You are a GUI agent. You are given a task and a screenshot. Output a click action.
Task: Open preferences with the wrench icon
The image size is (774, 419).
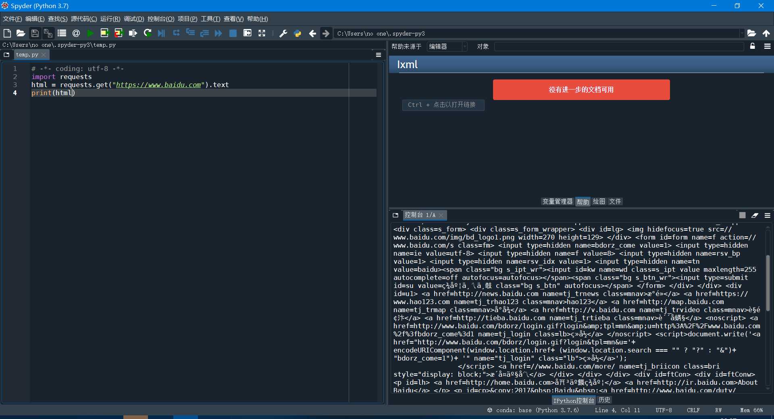(x=283, y=33)
